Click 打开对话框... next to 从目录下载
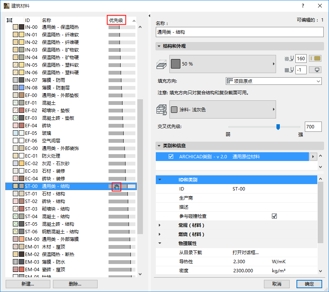329x292 pixels. (x=245, y=253)
